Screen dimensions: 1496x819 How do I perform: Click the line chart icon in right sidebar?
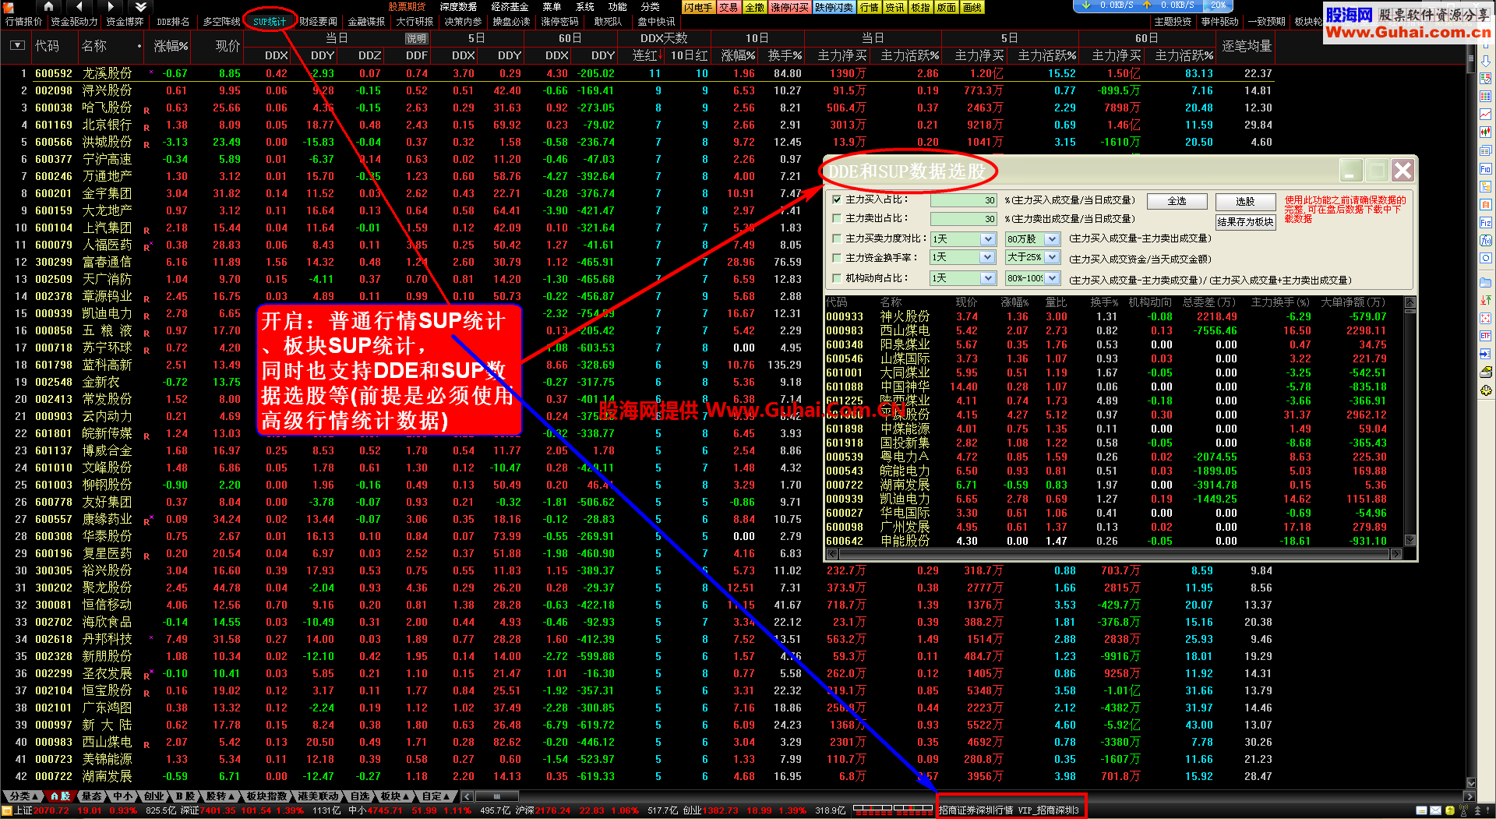pos(1486,114)
